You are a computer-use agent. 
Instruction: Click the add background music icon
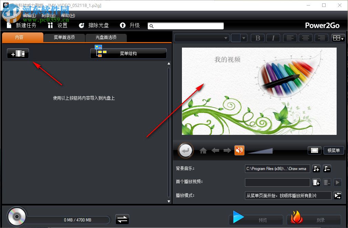point(316,169)
